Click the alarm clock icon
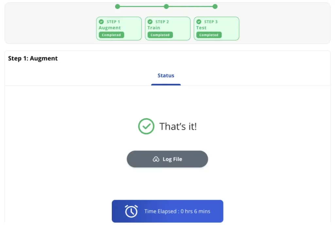Viewport: 335px width, 225px height. 131,211
